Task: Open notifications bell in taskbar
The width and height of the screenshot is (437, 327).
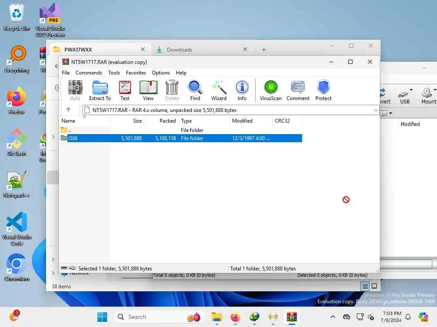Action: point(408,317)
